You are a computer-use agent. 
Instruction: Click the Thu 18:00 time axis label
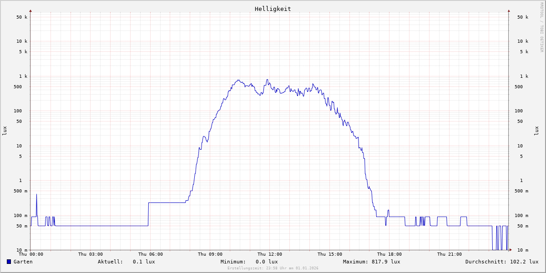[389, 254]
